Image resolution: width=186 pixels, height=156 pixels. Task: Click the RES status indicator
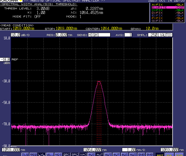[x=33, y=154]
